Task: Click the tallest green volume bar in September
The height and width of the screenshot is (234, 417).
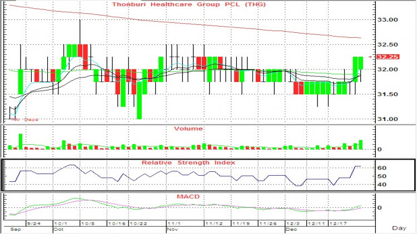Action: (x=21, y=141)
